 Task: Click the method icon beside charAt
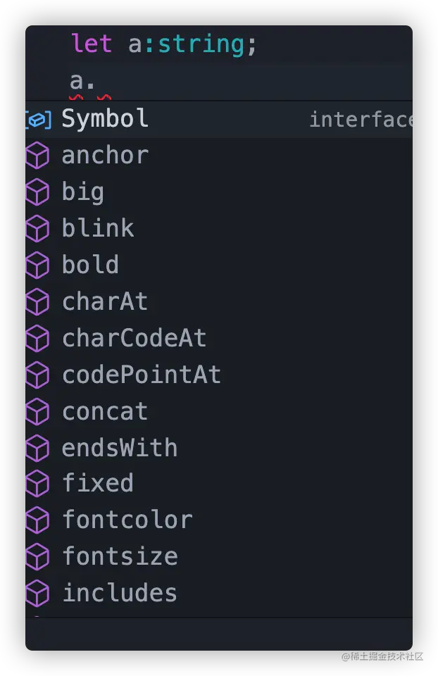(37, 302)
